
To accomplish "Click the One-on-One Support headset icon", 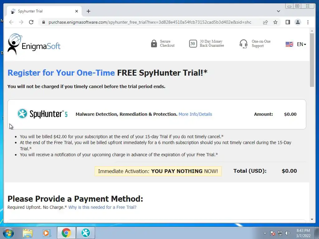I will [x=243, y=44].
